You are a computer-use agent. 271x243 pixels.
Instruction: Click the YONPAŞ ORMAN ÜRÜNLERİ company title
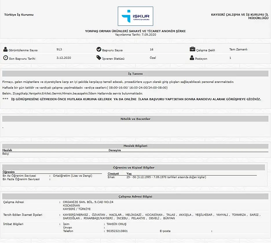[135, 31]
